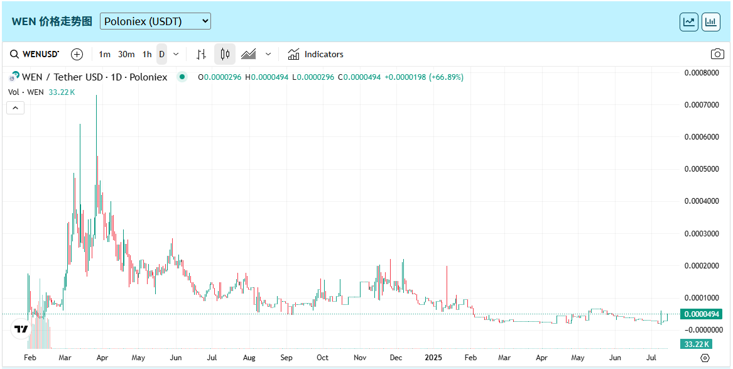The height and width of the screenshot is (369, 733).
Task: Click the 0.0002000 price axis label
Action: click(x=702, y=266)
